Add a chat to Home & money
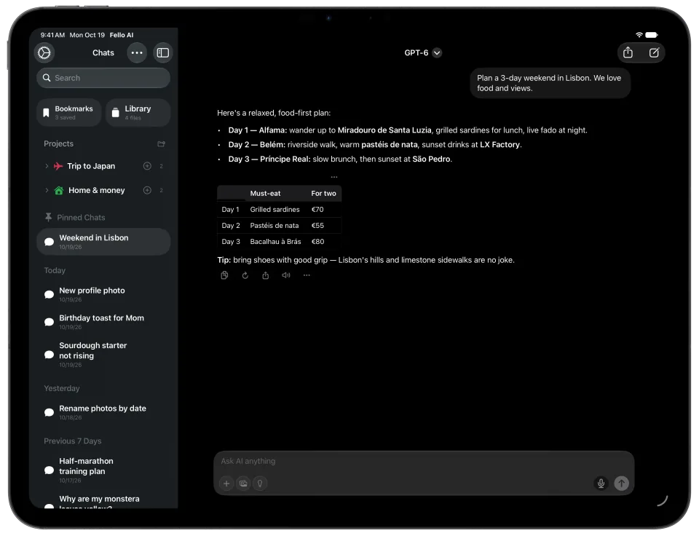This screenshot has height=536, width=699. (x=147, y=190)
